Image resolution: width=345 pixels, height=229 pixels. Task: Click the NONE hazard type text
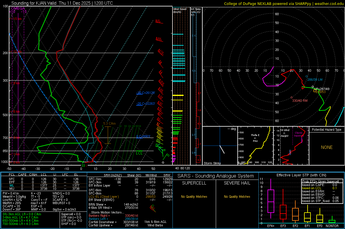click(x=327, y=147)
